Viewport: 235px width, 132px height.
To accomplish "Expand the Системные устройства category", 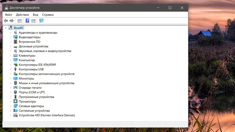I will point(11,111).
